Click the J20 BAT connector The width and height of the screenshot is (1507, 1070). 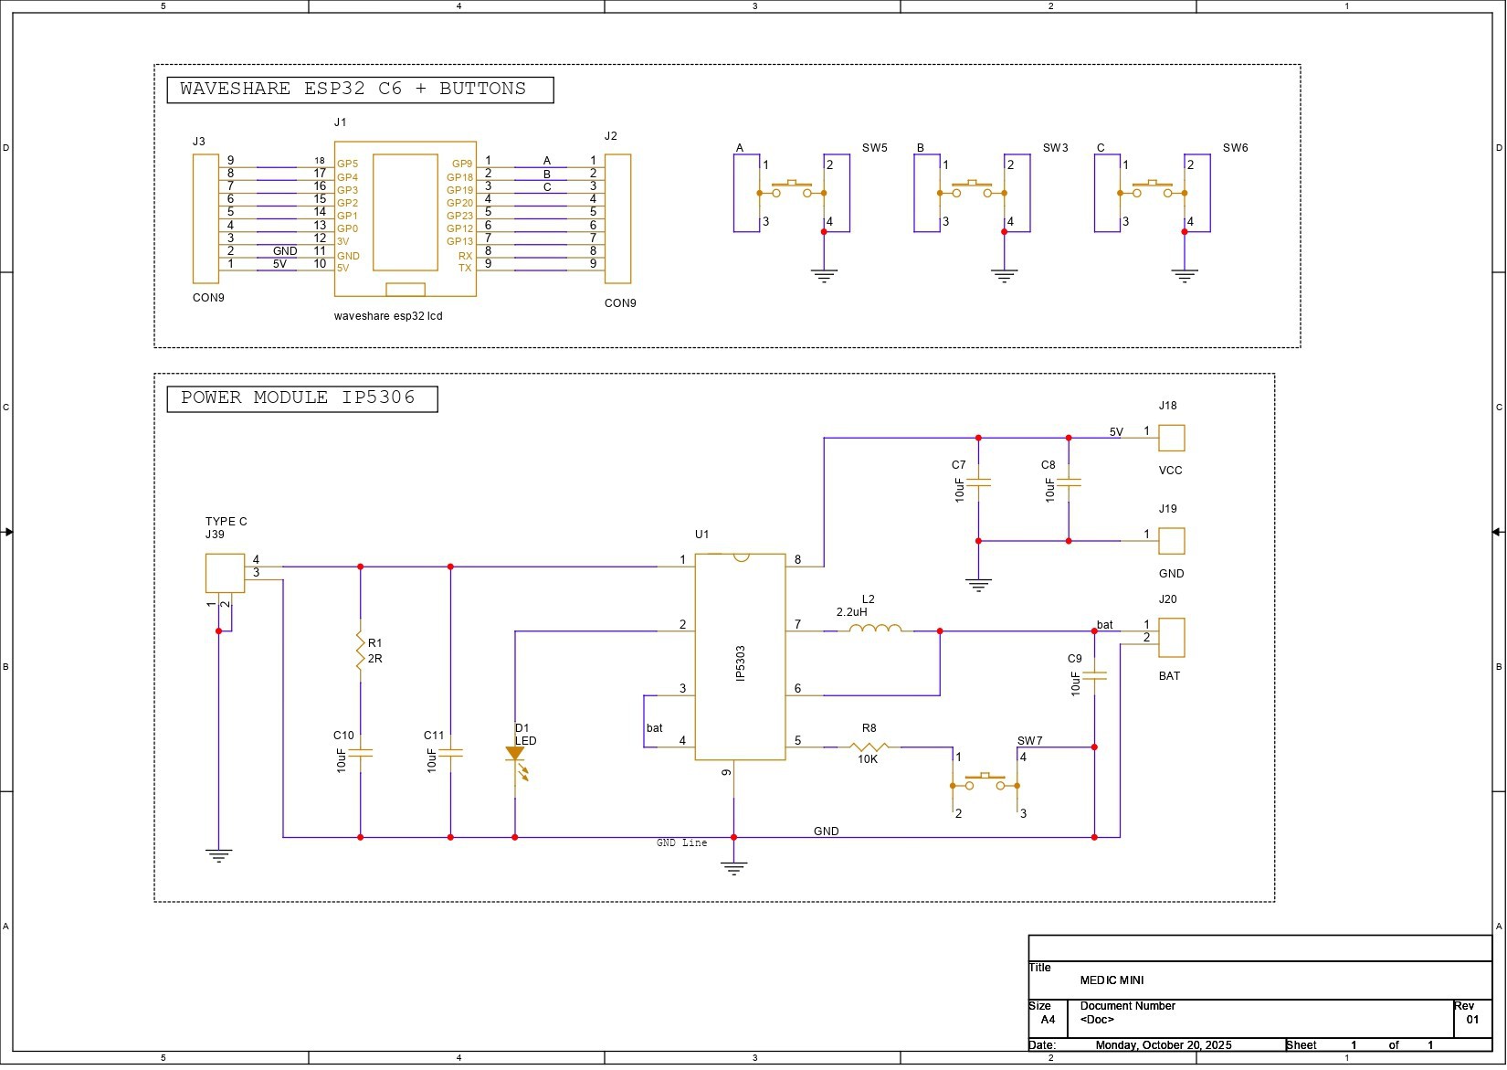tap(1171, 638)
